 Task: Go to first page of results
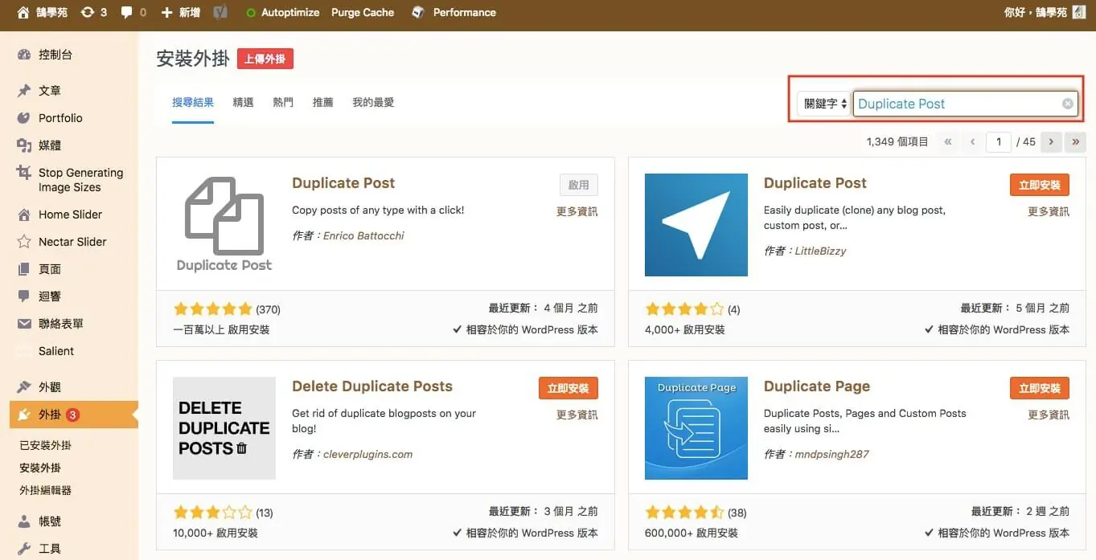point(948,141)
